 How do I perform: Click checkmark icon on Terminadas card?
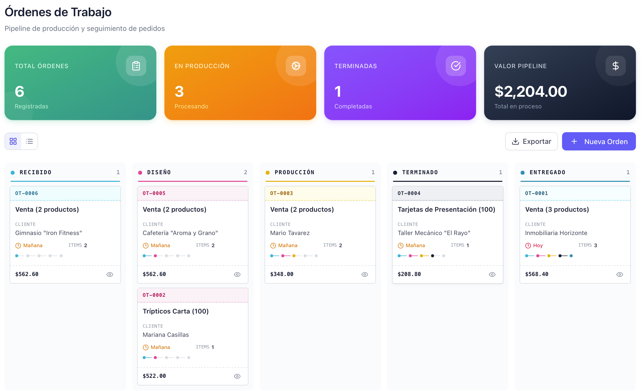coord(455,66)
